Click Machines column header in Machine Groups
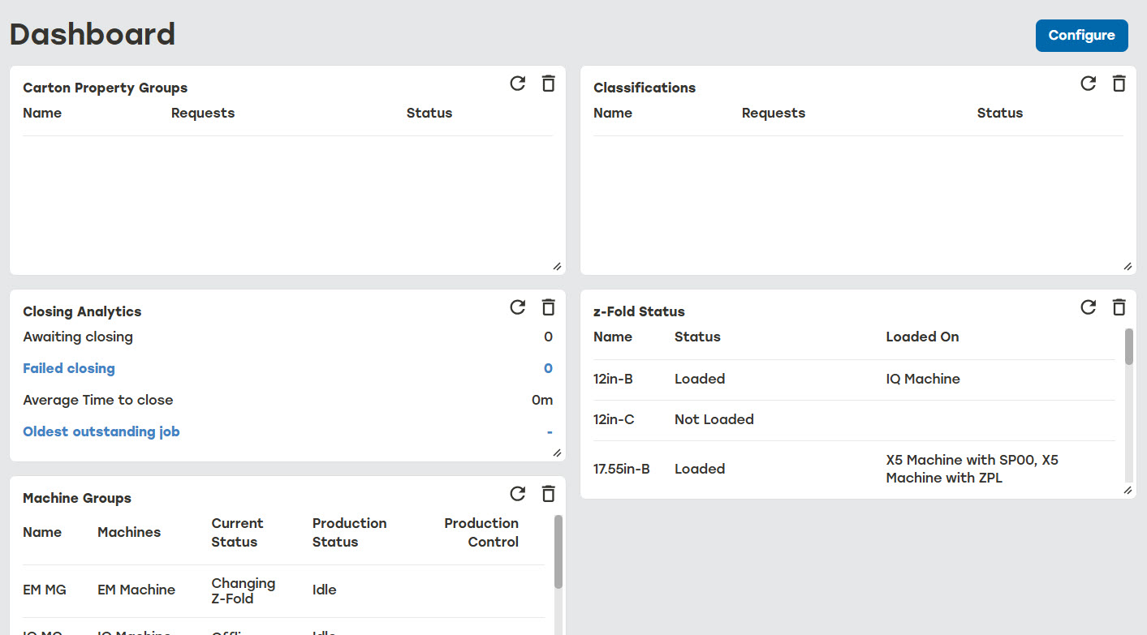Screen dimensions: 1147x635 pos(129,532)
